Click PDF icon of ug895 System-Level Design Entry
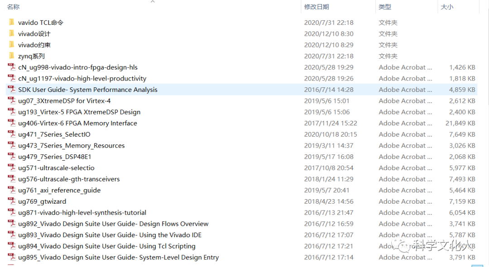Screen dimensions: 489x267 (x=11, y=257)
